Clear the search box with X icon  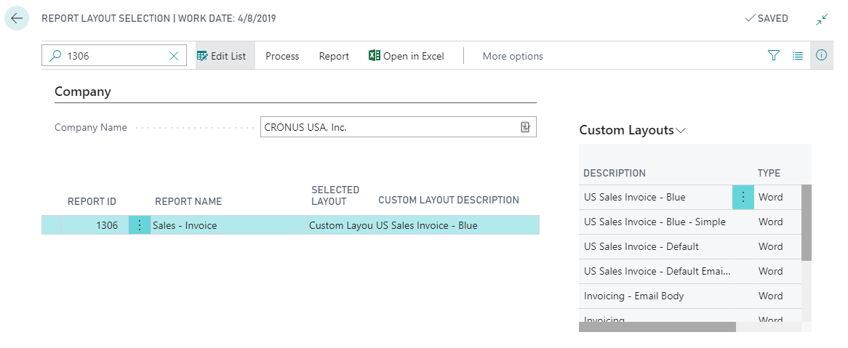[x=174, y=56]
